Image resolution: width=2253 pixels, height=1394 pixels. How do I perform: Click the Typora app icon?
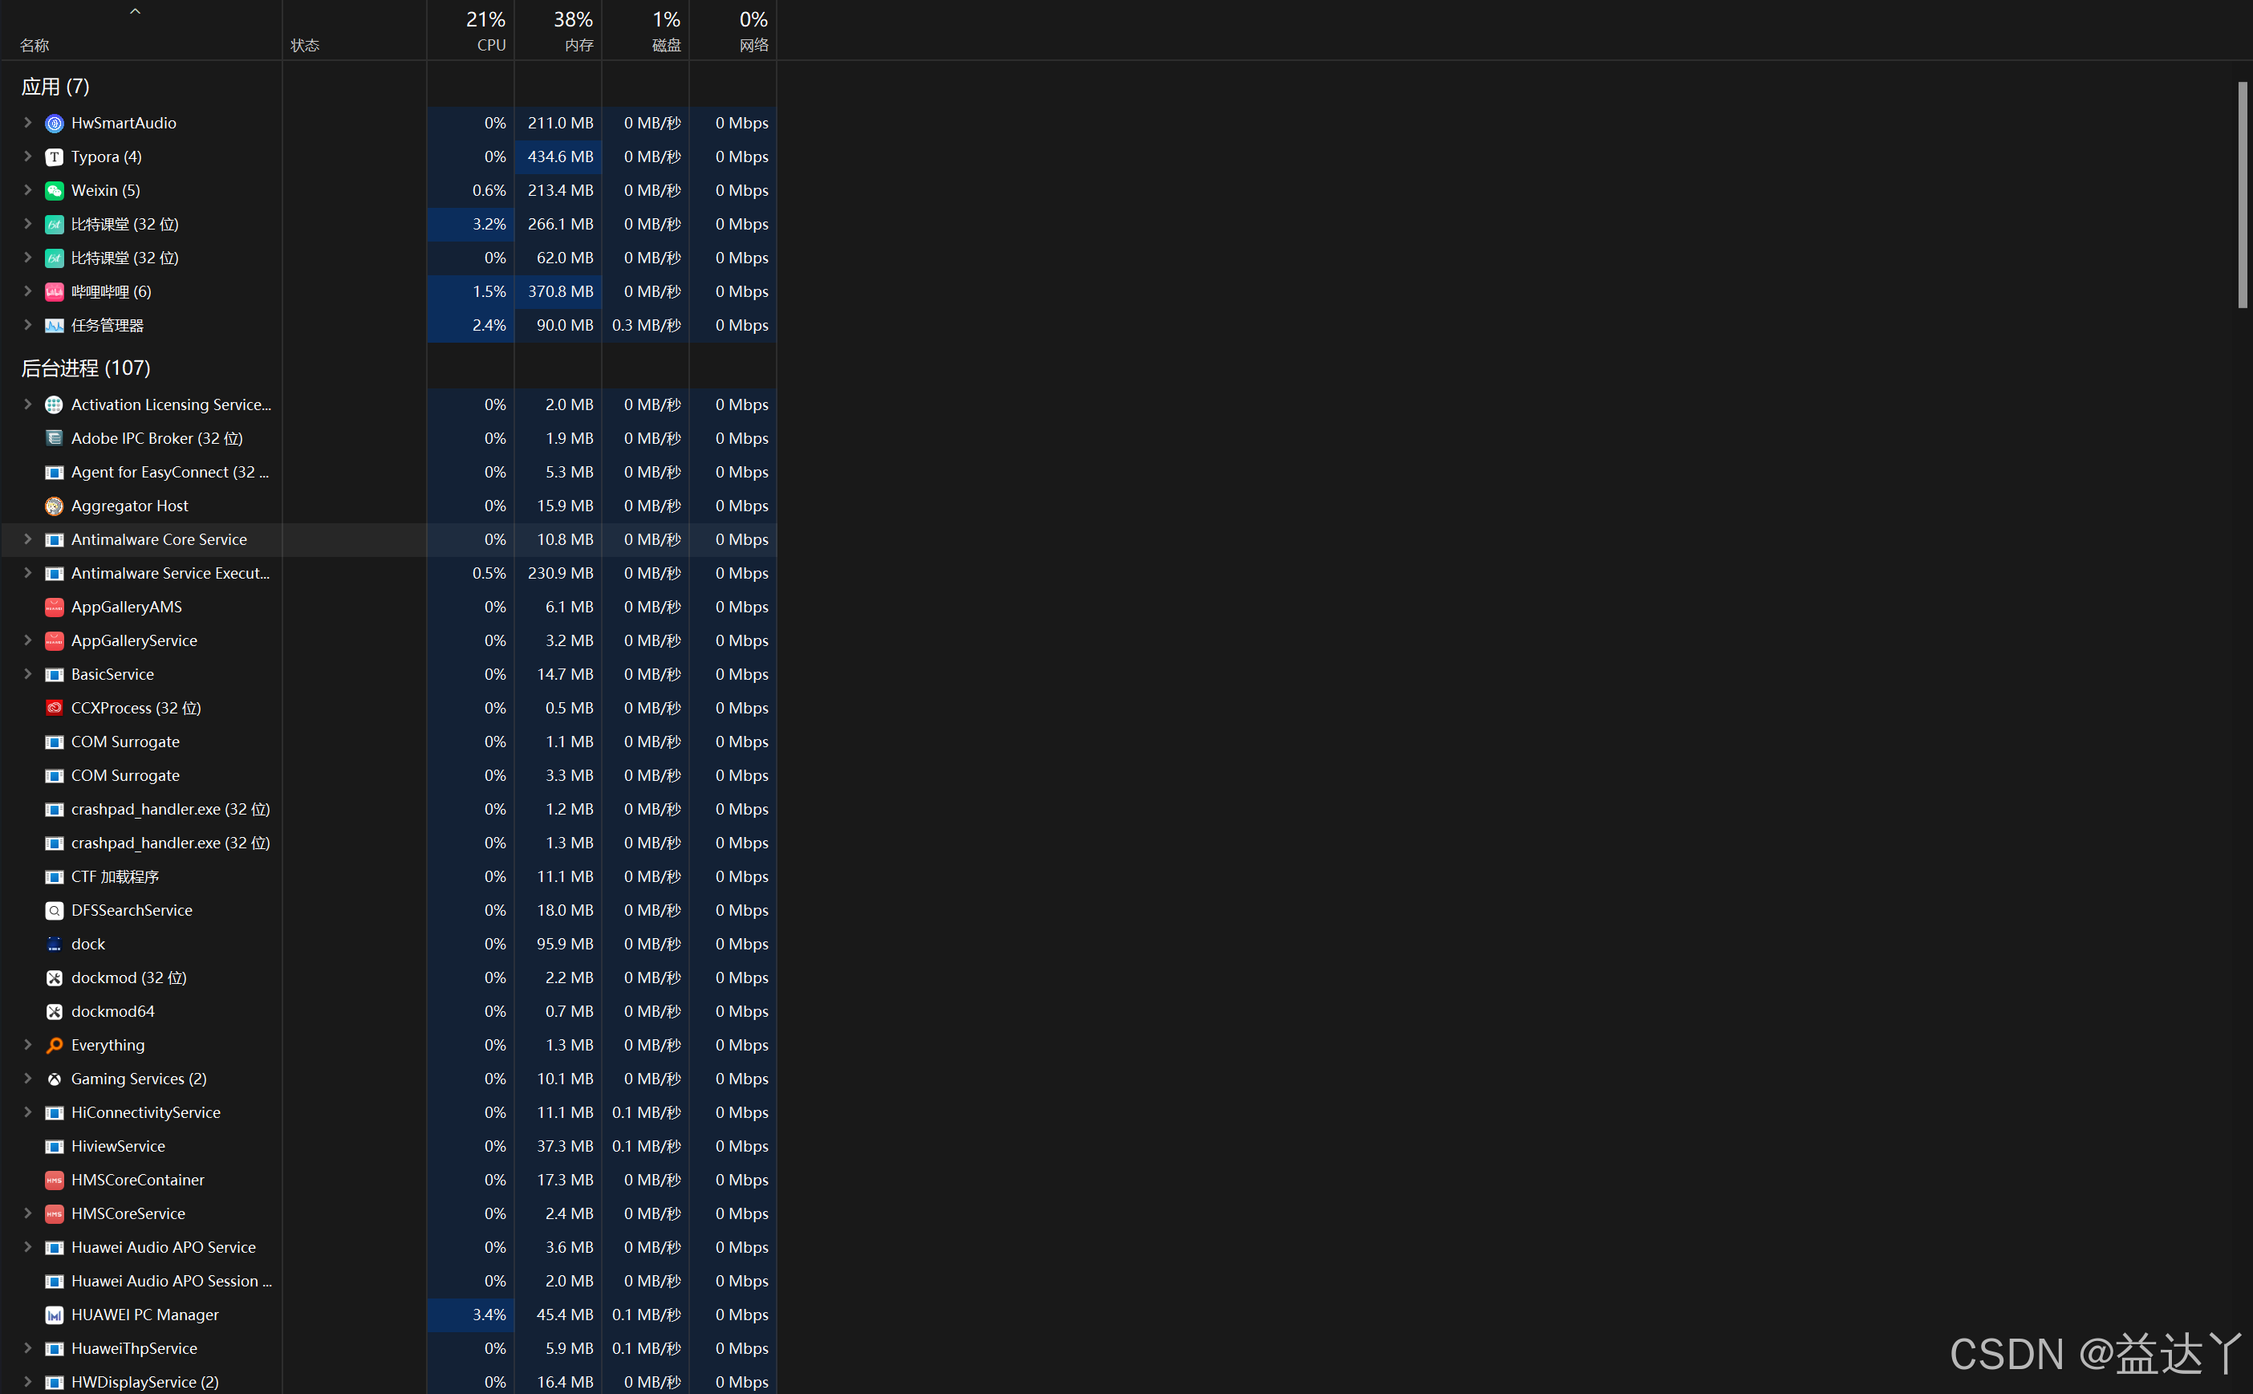point(55,156)
